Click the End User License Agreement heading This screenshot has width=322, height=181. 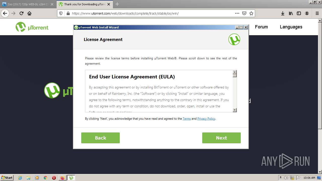(132, 77)
